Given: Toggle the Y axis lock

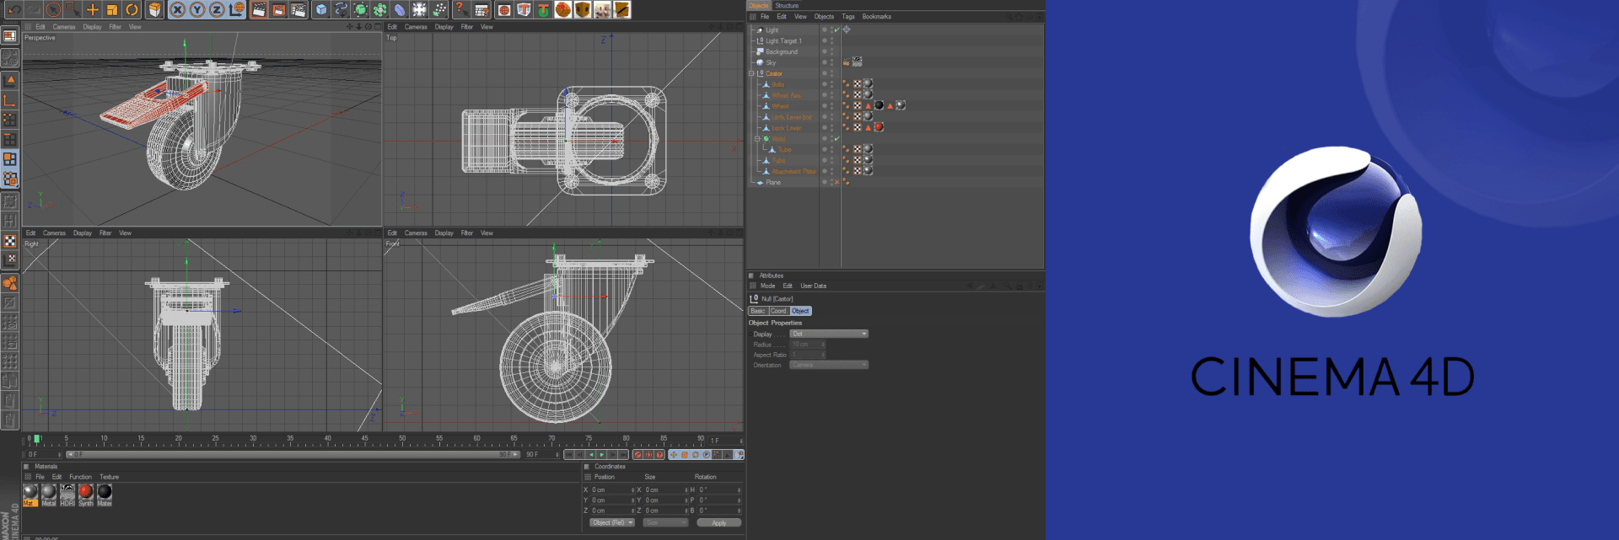Looking at the screenshot, I should [196, 9].
